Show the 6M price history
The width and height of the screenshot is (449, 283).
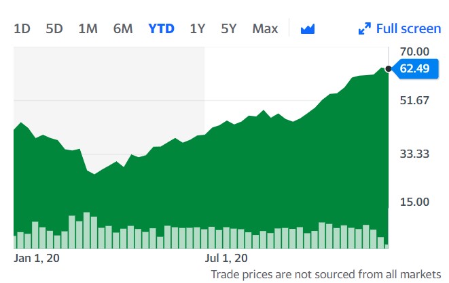point(123,28)
